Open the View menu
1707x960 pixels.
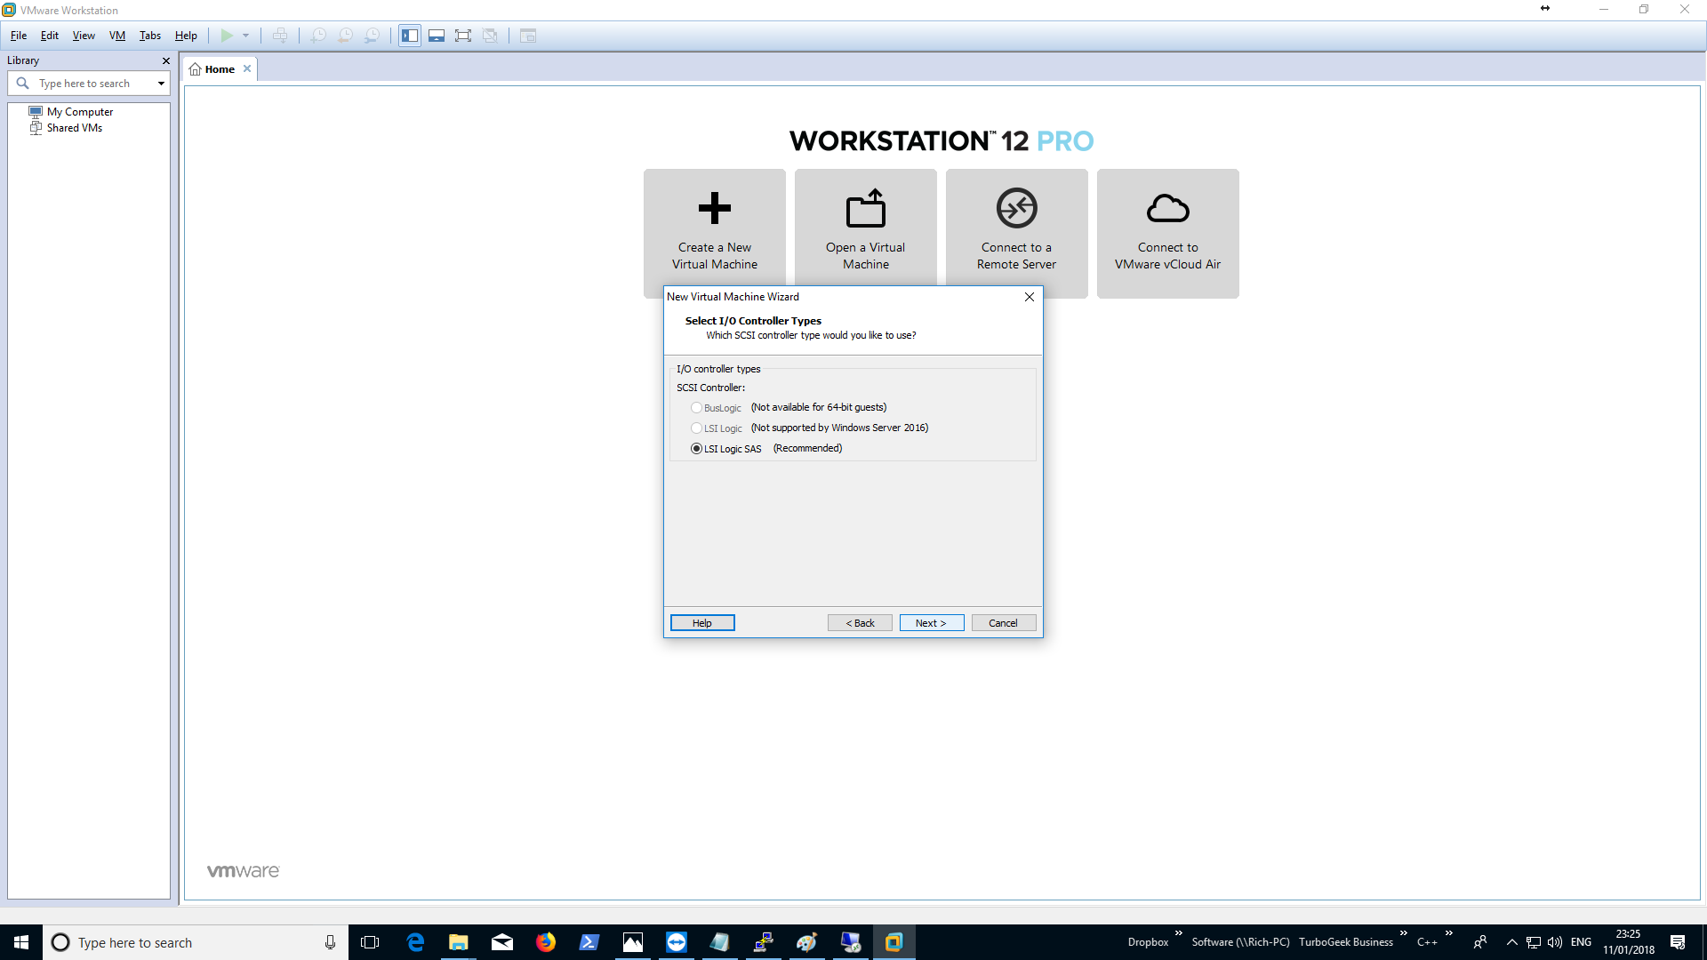(x=84, y=36)
